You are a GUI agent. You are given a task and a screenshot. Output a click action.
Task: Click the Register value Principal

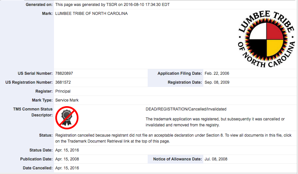(63, 91)
